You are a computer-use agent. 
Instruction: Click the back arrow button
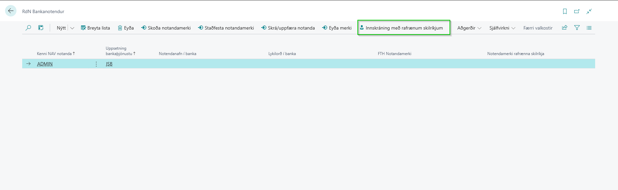point(11,11)
